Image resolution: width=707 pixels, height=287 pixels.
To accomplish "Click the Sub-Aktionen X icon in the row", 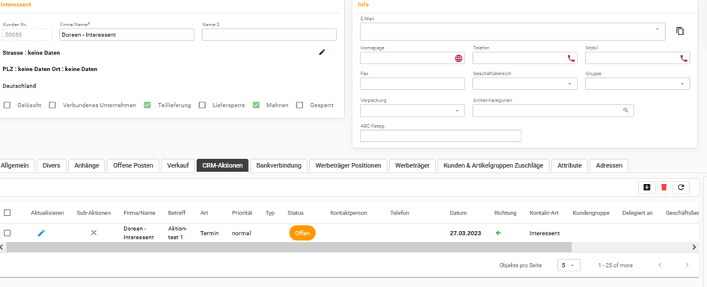I will pyautogui.click(x=94, y=233).
